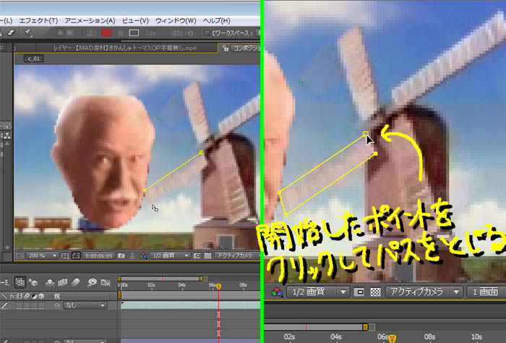Click the 3D layer column header icon
The width and height of the screenshot is (506, 343).
(x=41, y=296)
